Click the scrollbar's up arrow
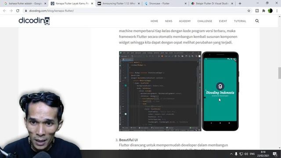This screenshot has height=158, width=281. [x=279, y=17]
